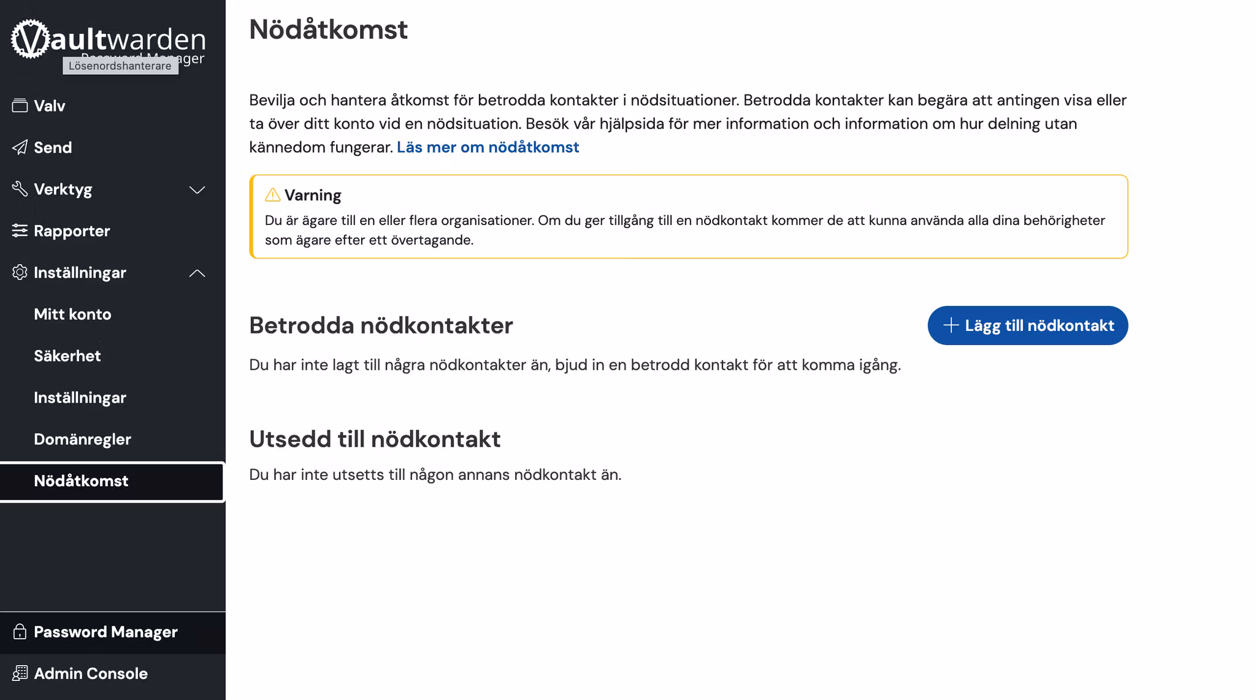1256x700 pixels.
Task: Open Mitt konto settings page
Action: [72, 314]
